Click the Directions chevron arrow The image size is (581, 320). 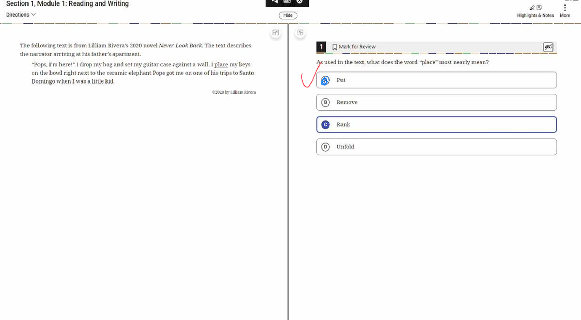coord(33,15)
